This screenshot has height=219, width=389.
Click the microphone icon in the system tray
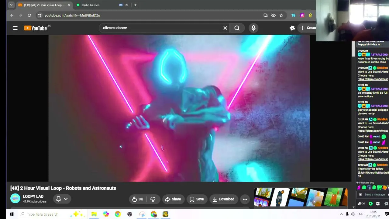347,214
